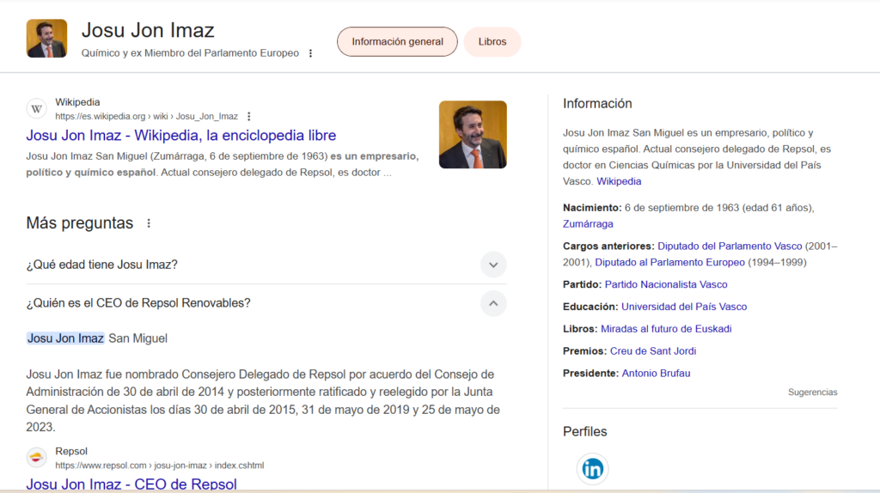The height and width of the screenshot is (493, 880).
Task: Click the es.wikipedia.org URL breadcrumb
Action: (146, 116)
